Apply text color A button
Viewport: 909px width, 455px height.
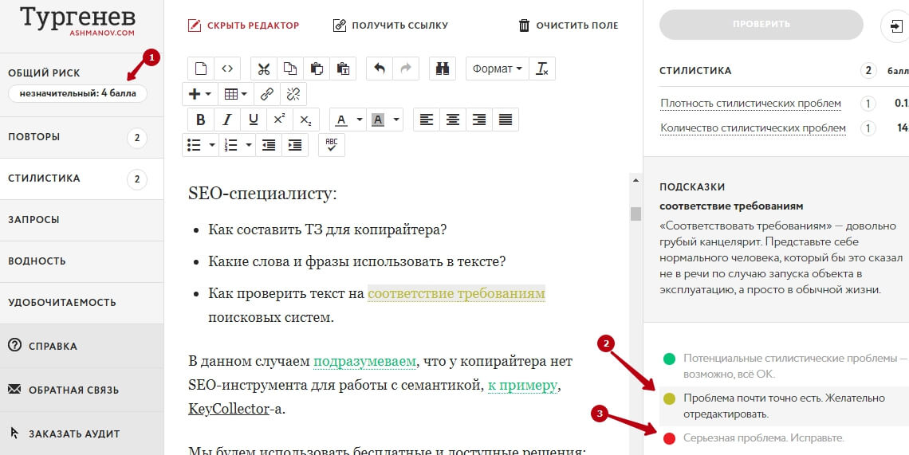(341, 120)
